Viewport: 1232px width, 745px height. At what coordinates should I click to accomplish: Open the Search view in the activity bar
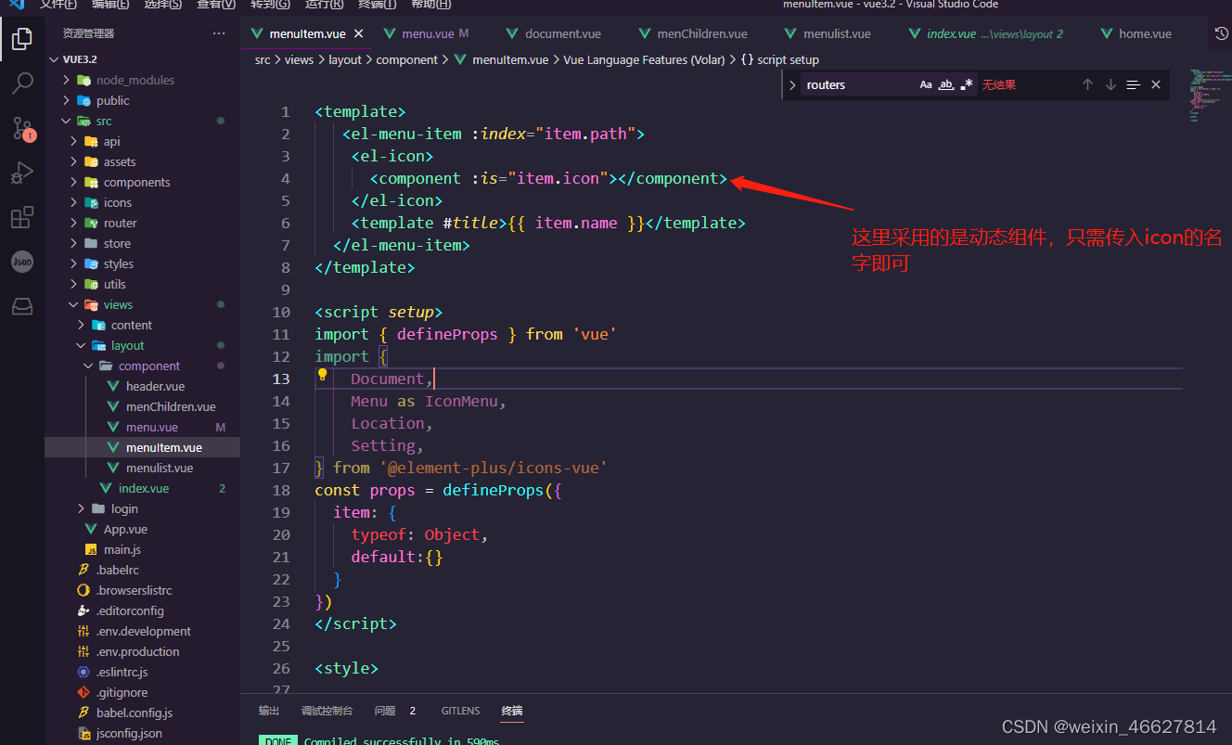pyautogui.click(x=22, y=83)
